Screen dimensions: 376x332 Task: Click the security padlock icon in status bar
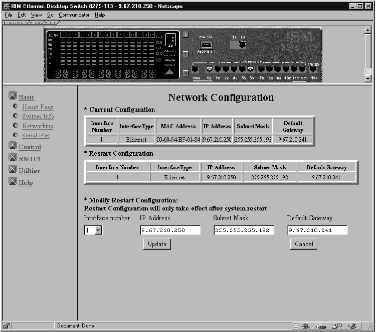click(x=6, y=325)
